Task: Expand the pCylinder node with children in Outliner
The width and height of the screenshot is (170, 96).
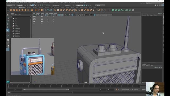Action: pyautogui.click(x=12, y=32)
